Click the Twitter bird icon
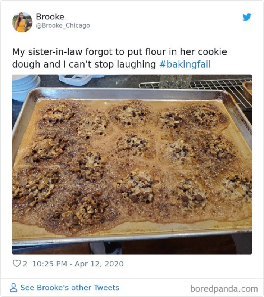 pos(247,17)
